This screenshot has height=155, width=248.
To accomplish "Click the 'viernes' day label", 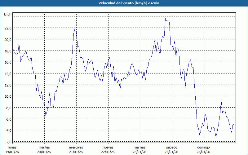I will 140,147.
